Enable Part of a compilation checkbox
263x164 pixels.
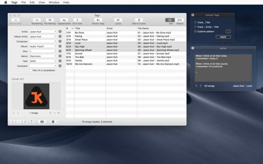31,70
